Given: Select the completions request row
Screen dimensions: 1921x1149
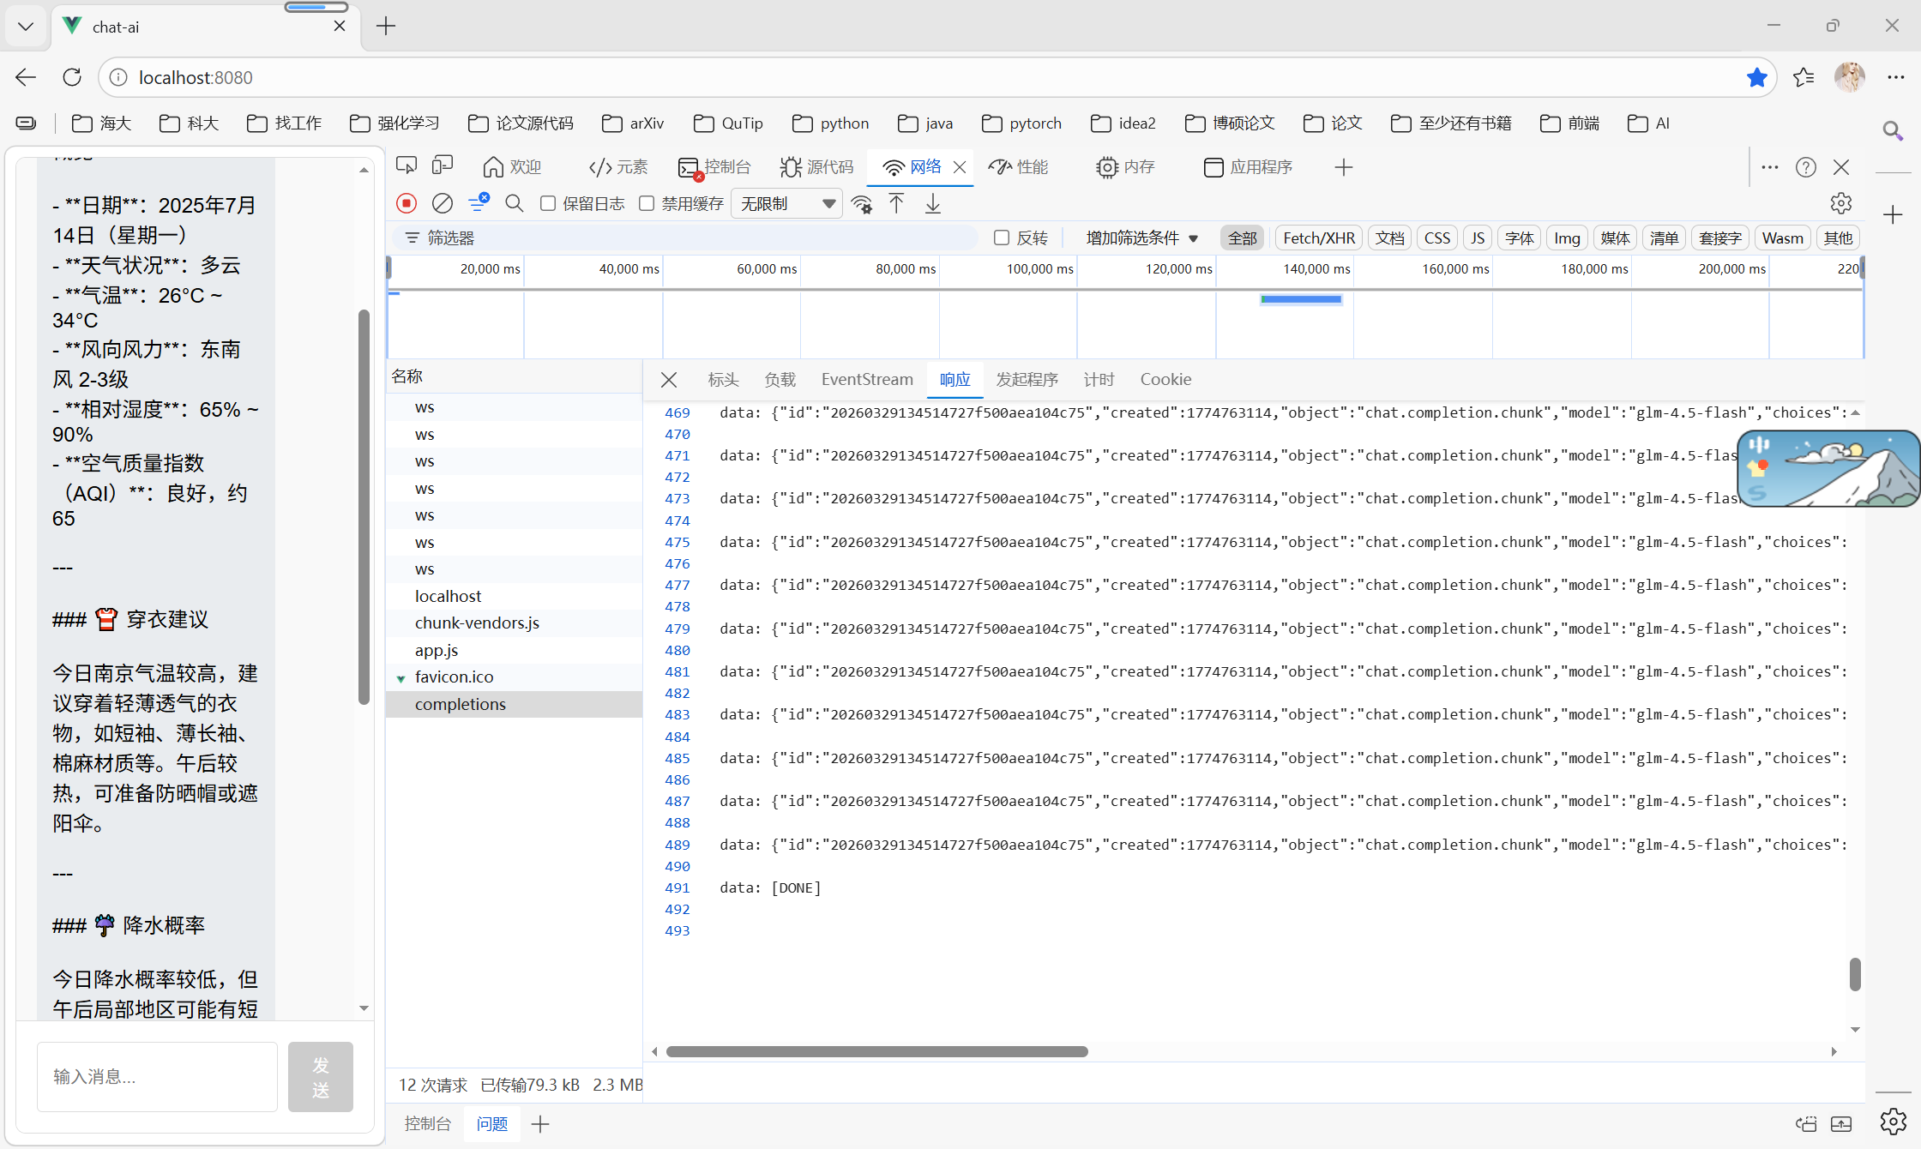Looking at the screenshot, I should [x=461, y=704].
